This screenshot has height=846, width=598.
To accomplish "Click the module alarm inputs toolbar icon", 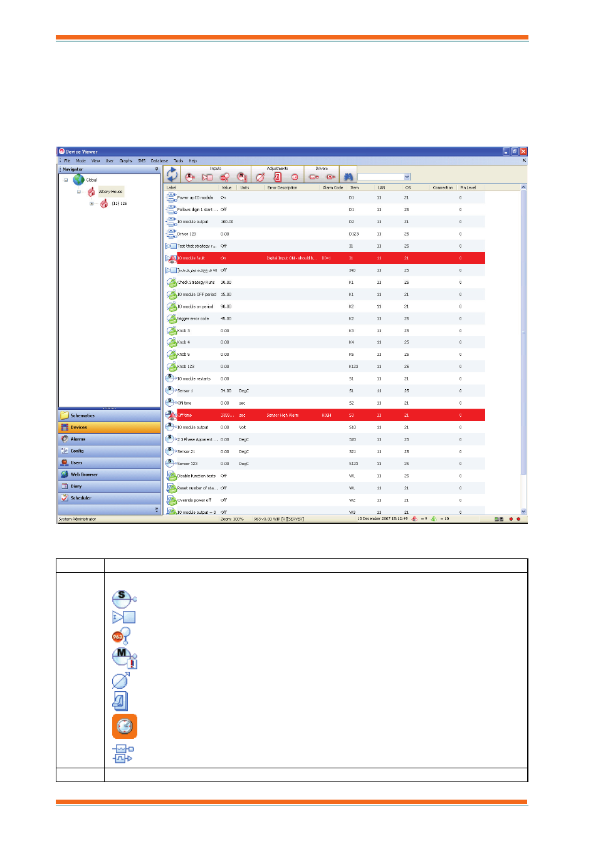I will tap(241, 177).
